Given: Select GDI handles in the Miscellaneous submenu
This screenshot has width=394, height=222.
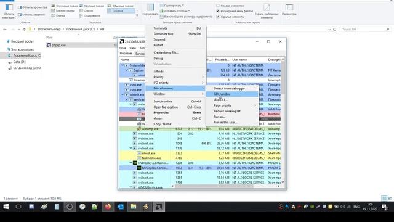Looking at the screenshot, I should (x=232, y=94).
